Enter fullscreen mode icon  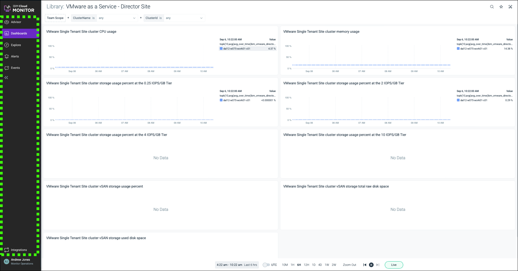point(510,7)
